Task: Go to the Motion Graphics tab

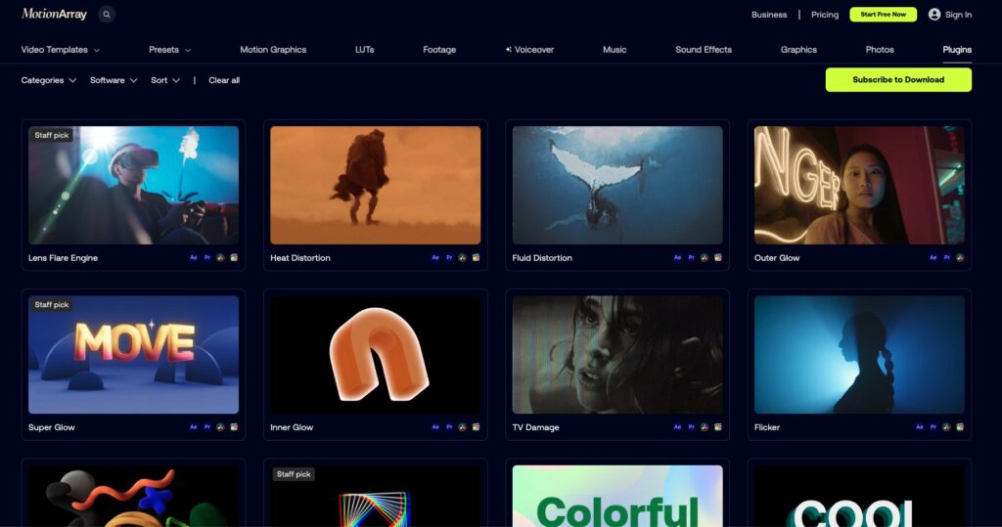Action: 273,49
